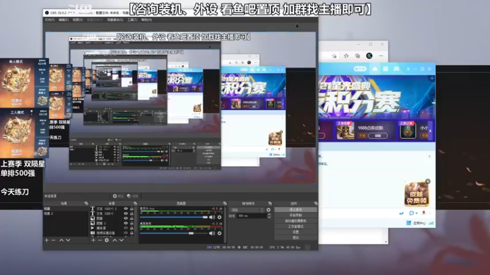Pop out the 来源 dock panel
The height and width of the screenshot is (275, 490).
(x=135, y=204)
